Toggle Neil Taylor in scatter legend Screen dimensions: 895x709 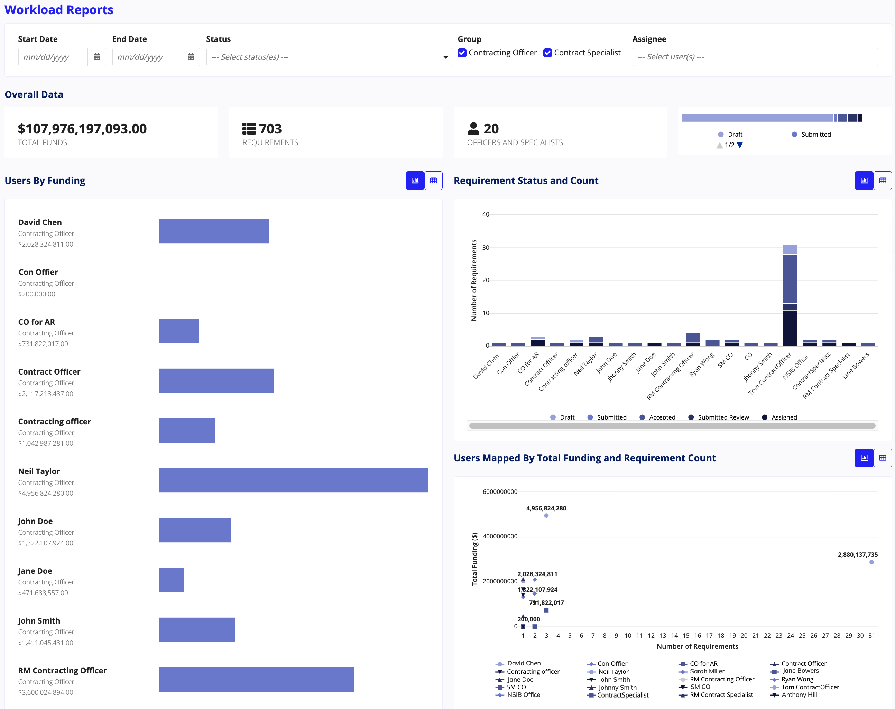click(608, 672)
